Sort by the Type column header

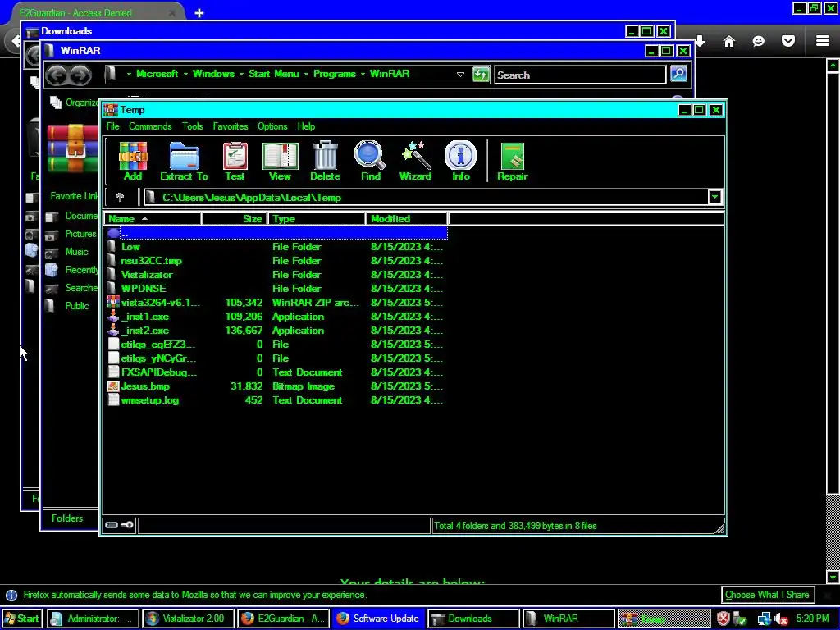pyautogui.click(x=316, y=218)
